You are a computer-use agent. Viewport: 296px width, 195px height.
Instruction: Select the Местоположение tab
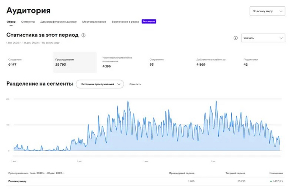(94, 21)
